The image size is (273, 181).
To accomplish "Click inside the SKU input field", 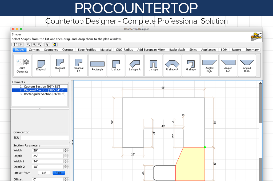I will click(x=45, y=137).
